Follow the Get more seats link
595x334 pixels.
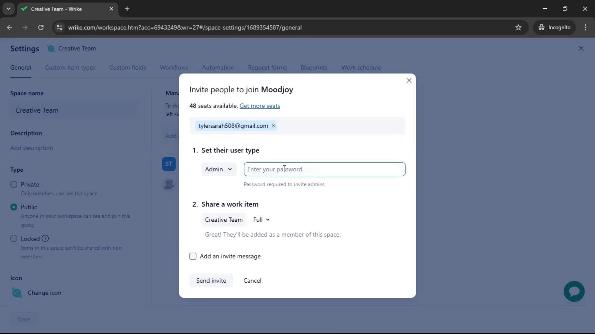tap(260, 106)
